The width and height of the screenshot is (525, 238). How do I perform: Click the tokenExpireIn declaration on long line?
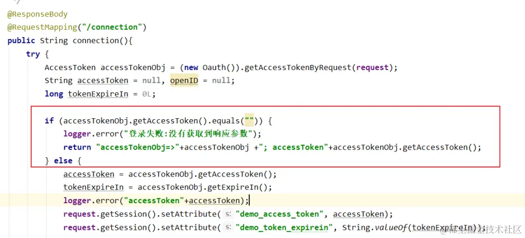coord(98,94)
